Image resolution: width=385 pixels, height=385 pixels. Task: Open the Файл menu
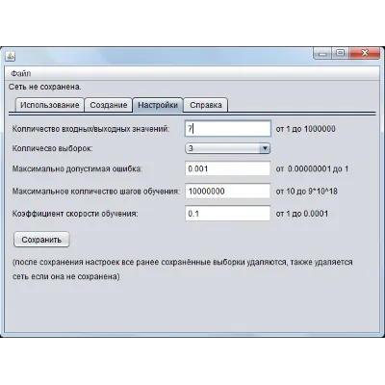pyautogui.click(x=21, y=74)
